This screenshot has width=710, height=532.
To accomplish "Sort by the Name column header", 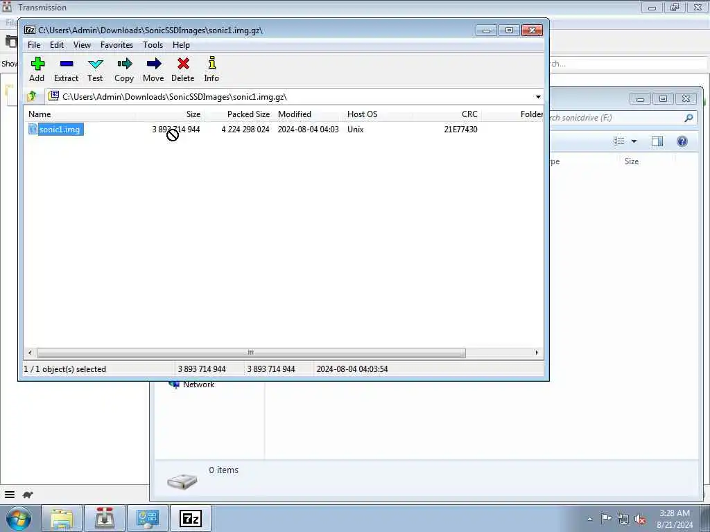I will (80, 114).
